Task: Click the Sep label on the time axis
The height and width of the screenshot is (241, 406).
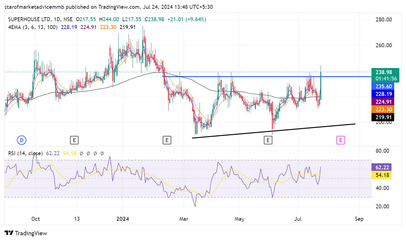Action: pos(359,219)
